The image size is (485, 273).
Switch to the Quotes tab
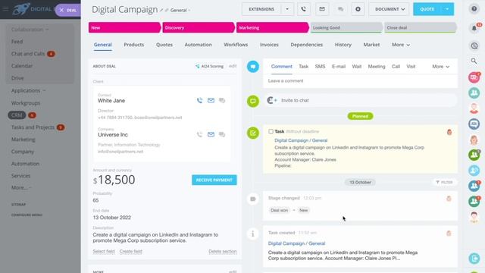pyautogui.click(x=164, y=45)
